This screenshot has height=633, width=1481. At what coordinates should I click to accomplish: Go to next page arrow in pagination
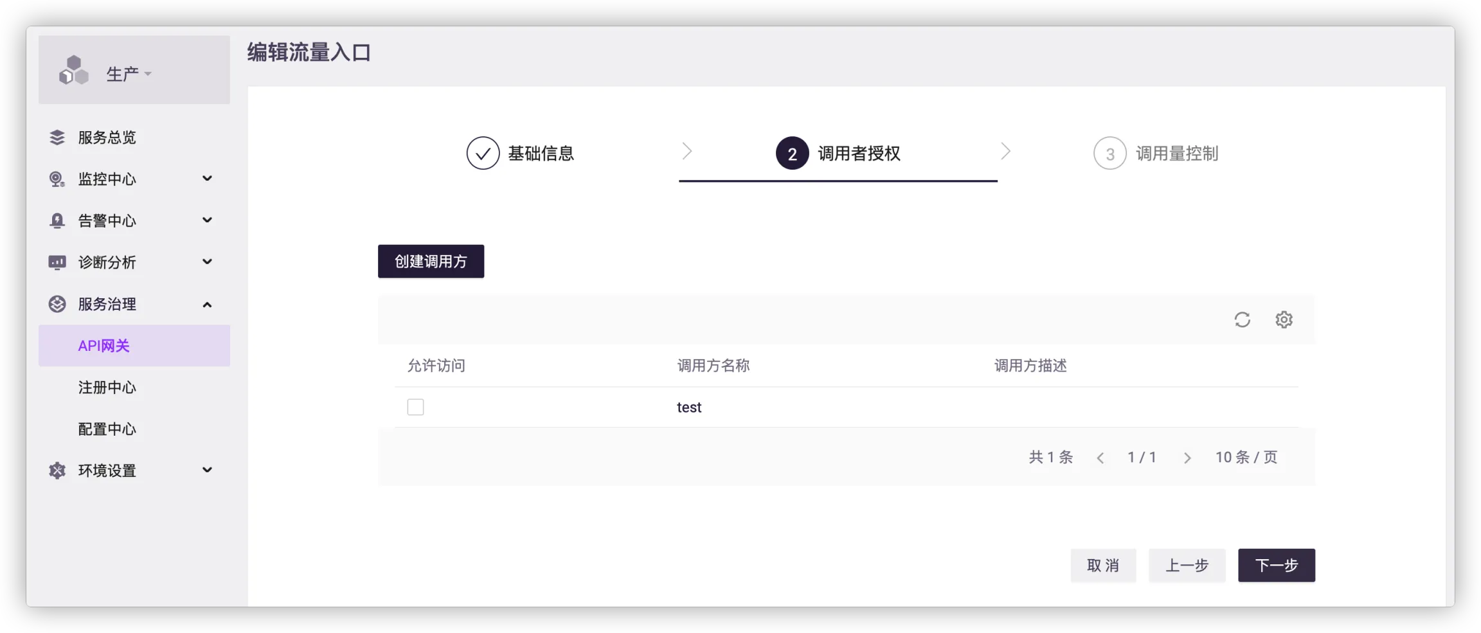[x=1187, y=458]
